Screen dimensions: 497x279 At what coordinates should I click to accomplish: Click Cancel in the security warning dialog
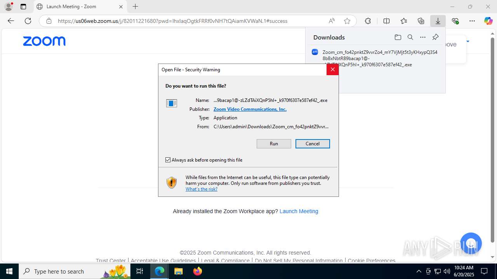point(313,144)
